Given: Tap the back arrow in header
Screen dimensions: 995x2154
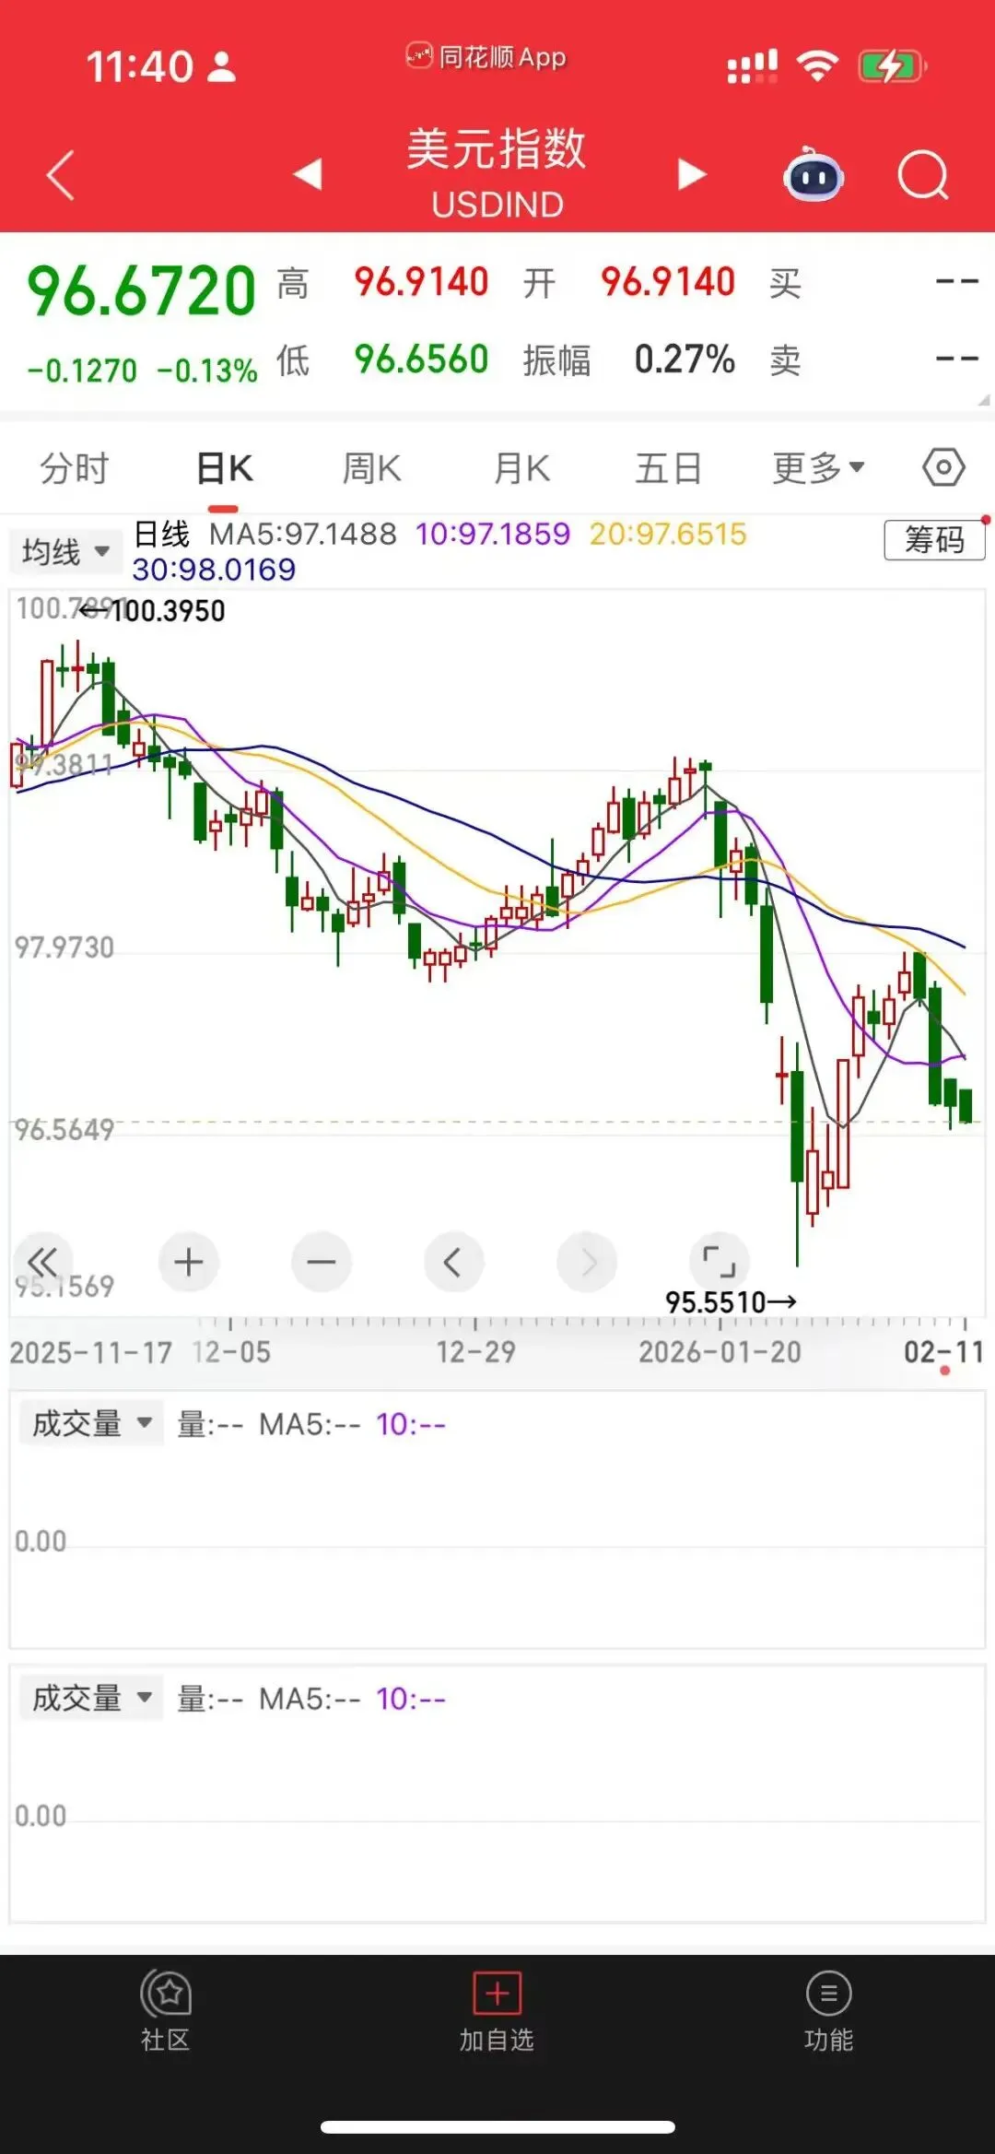Looking at the screenshot, I should [x=61, y=175].
